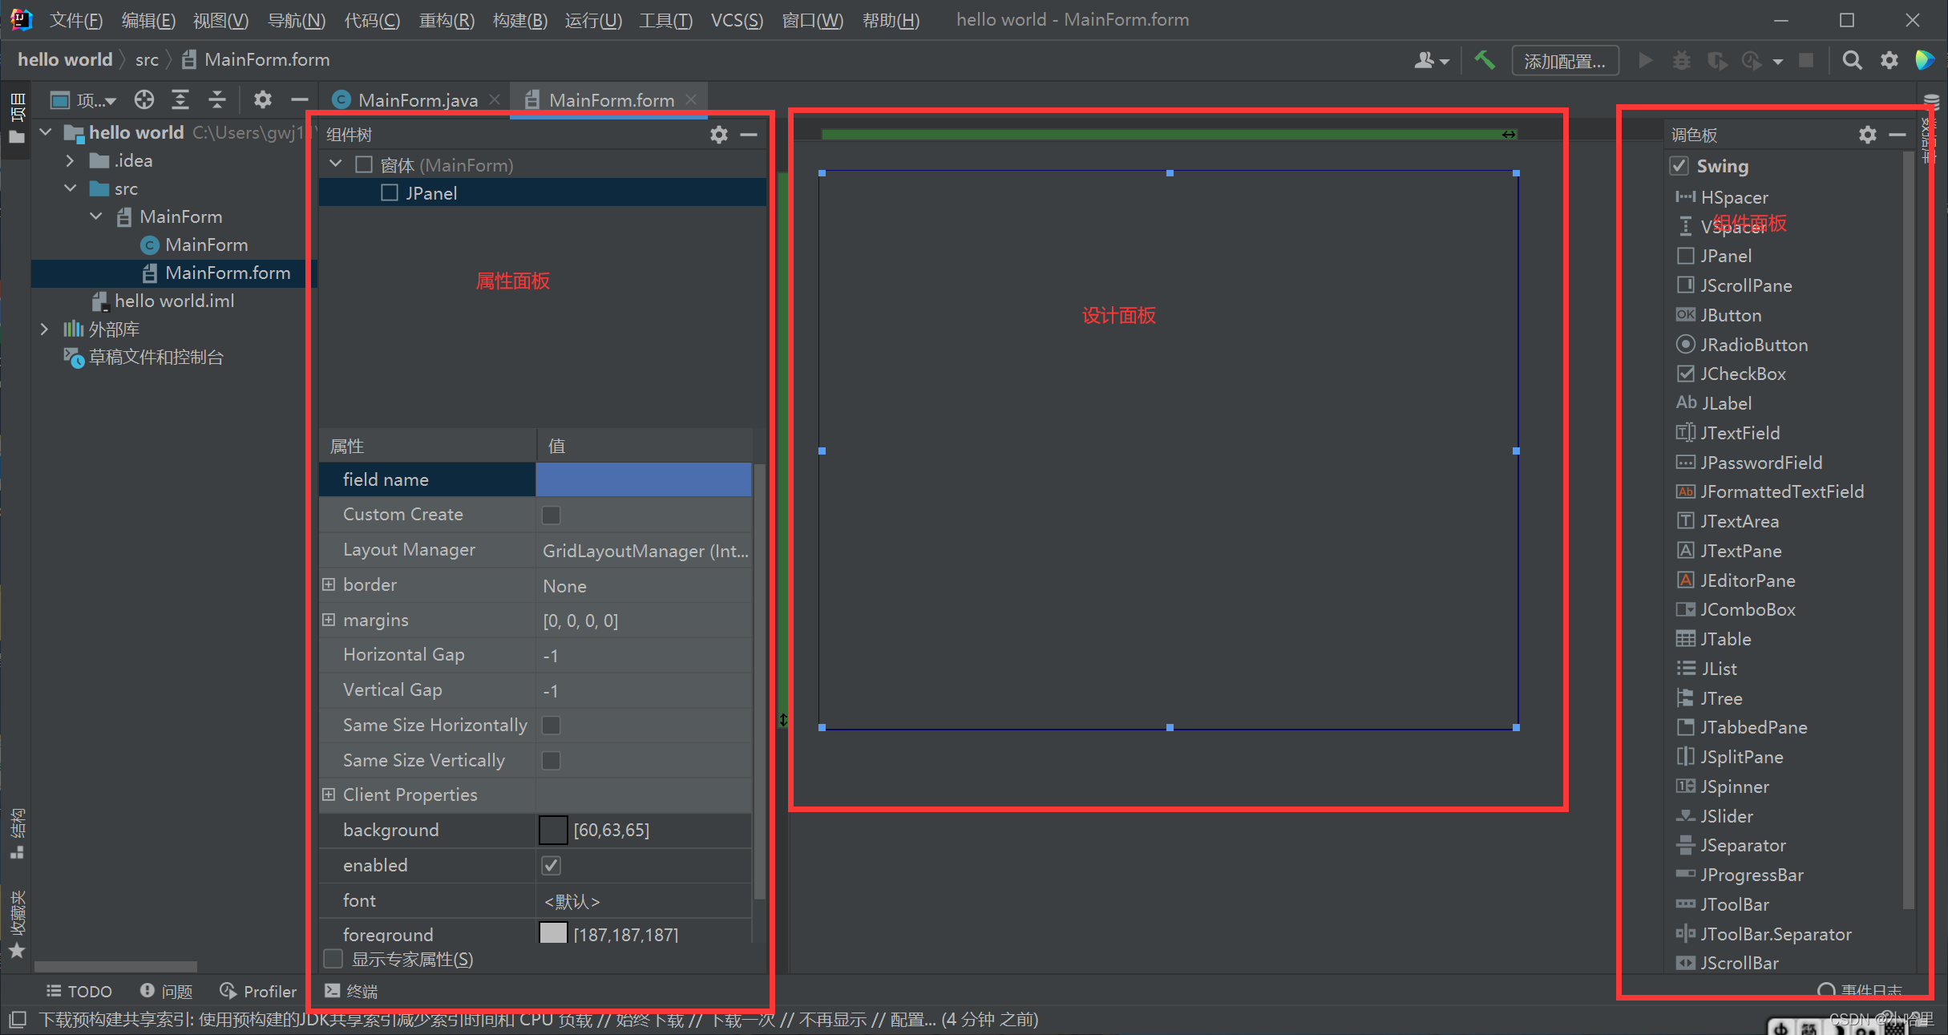The height and width of the screenshot is (1035, 1948).
Task: Uncheck the enabled property checkbox
Action: click(x=551, y=866)
